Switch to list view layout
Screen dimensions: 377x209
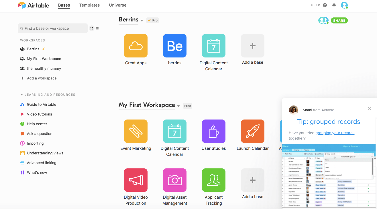[x=97, y=28]
